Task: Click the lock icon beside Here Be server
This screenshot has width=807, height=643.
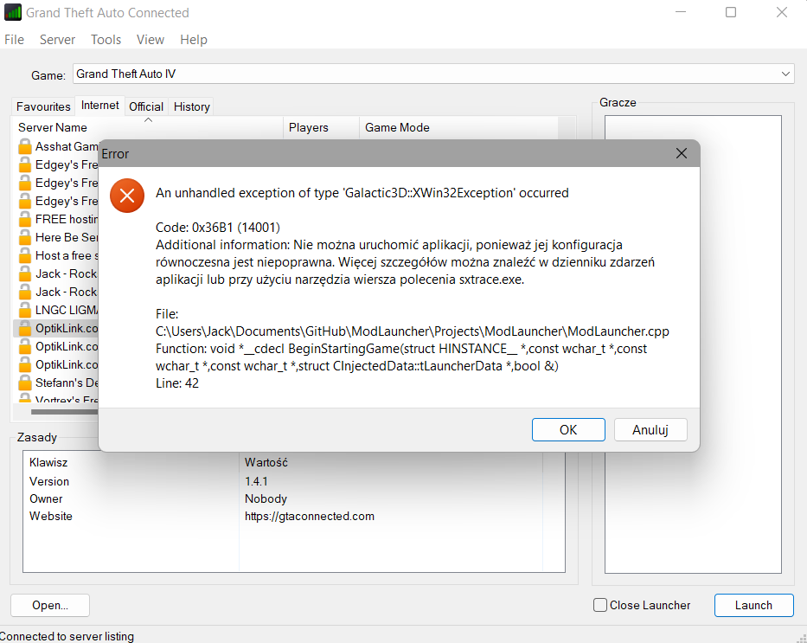Action: pos(25,237)
